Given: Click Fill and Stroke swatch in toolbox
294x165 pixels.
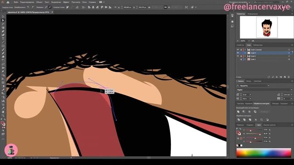Looking at the screenshot, I should [3, 123].
